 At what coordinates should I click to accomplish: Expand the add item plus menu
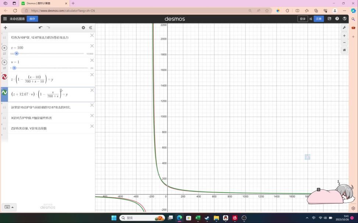click(x=5, y=28)
